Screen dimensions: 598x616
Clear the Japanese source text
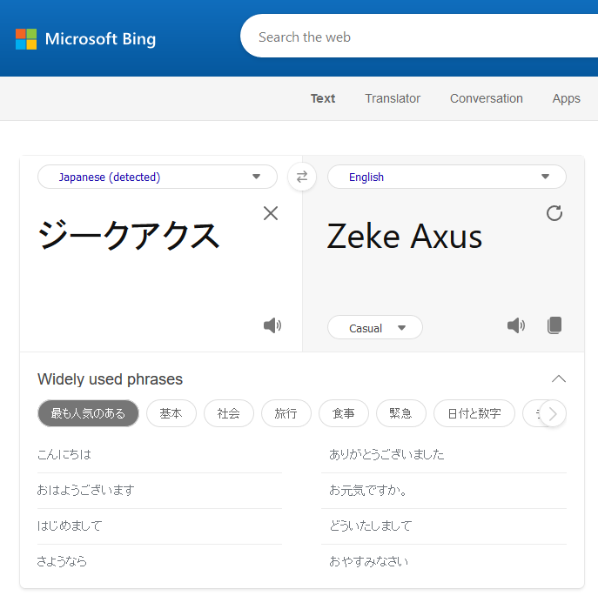[271, 214]
